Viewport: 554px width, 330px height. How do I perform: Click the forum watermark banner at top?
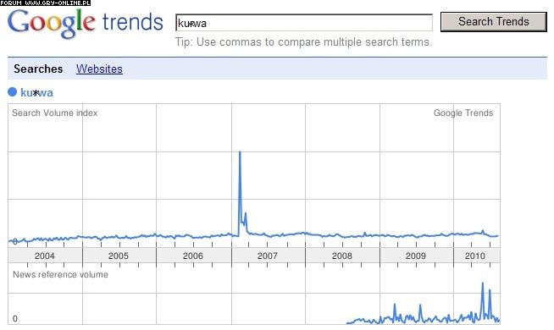coord(45,3)
